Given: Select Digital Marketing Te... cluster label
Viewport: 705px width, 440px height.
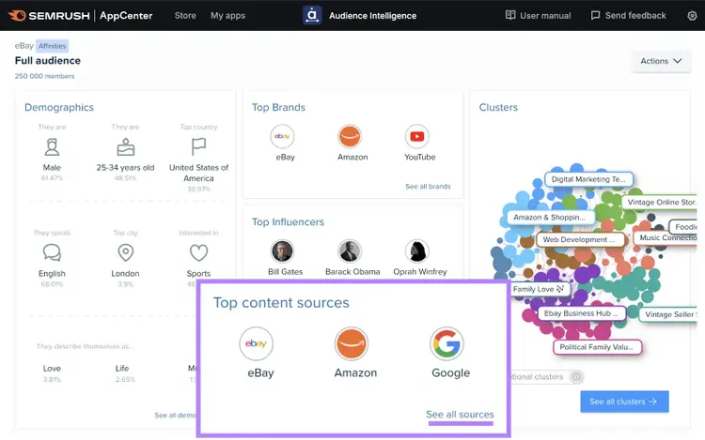Looking at the screenshot, I should click(588, 179).
